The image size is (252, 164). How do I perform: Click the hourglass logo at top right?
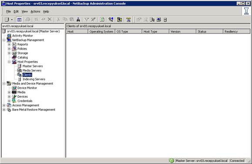[246, 11]
